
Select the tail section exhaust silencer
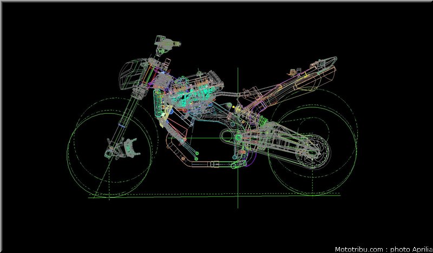[x=315, y=77]
